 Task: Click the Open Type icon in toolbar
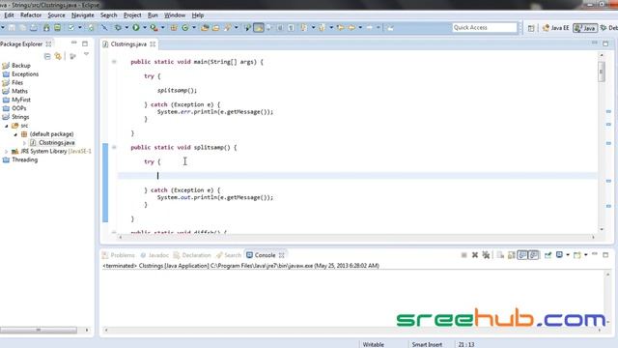click(205, 27)
